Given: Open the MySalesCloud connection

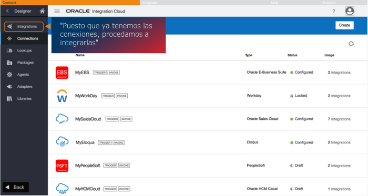Looking at the screenshot, I should [x=88, y=119].
